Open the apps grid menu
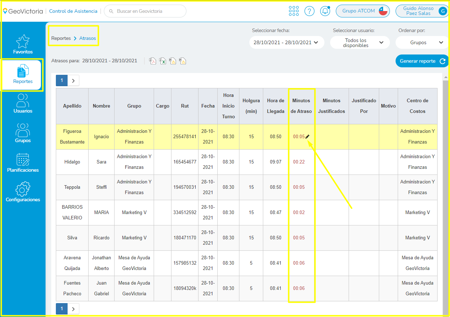The height and width of the screenshot is (317, 450). 294,11
